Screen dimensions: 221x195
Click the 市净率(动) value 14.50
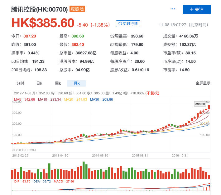190,62
